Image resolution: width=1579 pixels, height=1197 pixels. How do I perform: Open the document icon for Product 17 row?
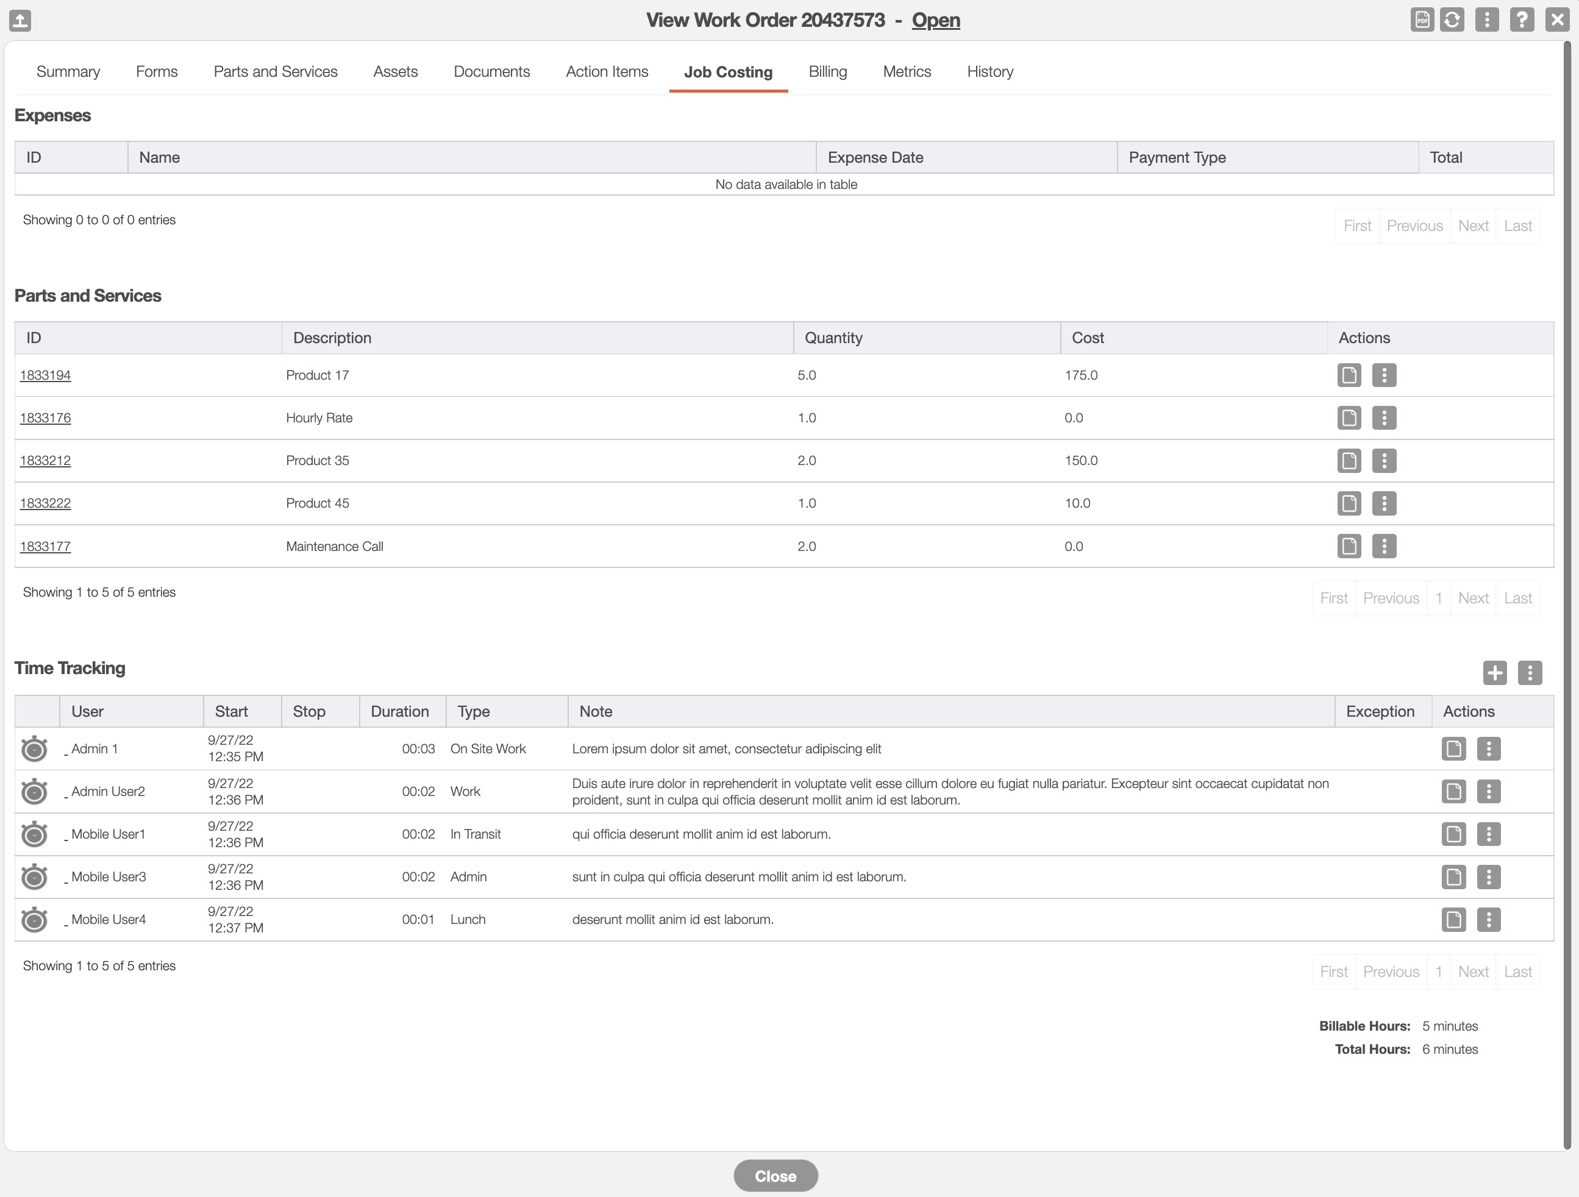(x=1349, y=375)
